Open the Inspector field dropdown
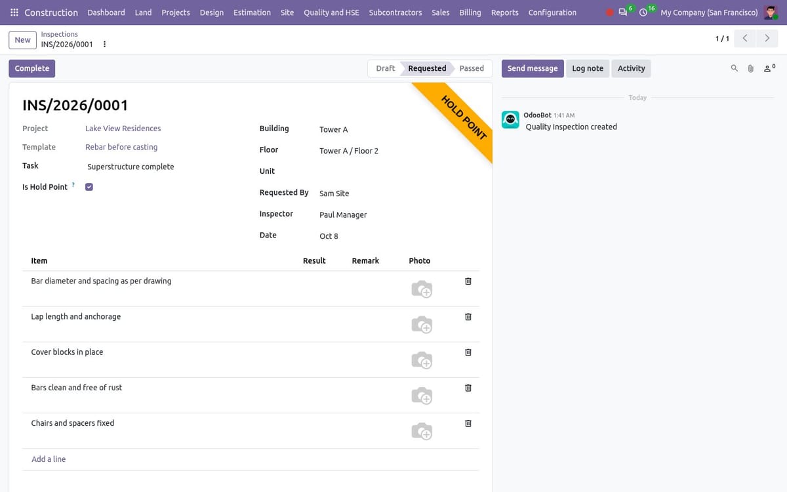Screen dimensions: 787x492 click(399, 215)
